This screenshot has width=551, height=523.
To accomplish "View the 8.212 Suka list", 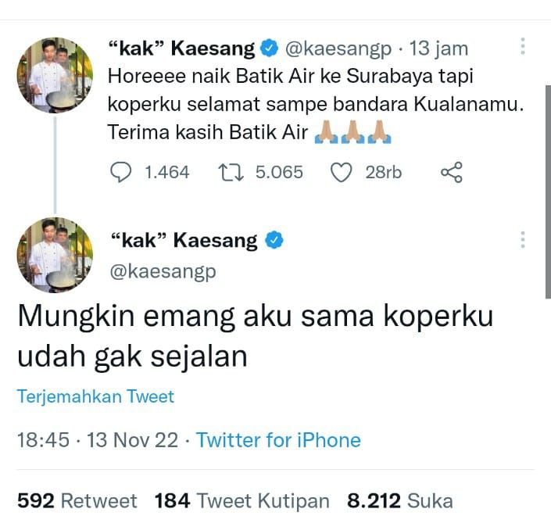I will [399, 500].
